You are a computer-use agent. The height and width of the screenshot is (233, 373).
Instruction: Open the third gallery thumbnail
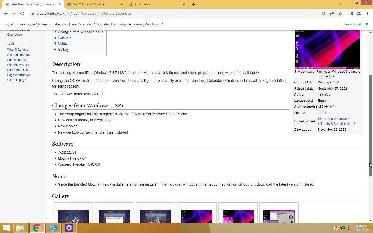pyautogui.click(x=156, y=216)
